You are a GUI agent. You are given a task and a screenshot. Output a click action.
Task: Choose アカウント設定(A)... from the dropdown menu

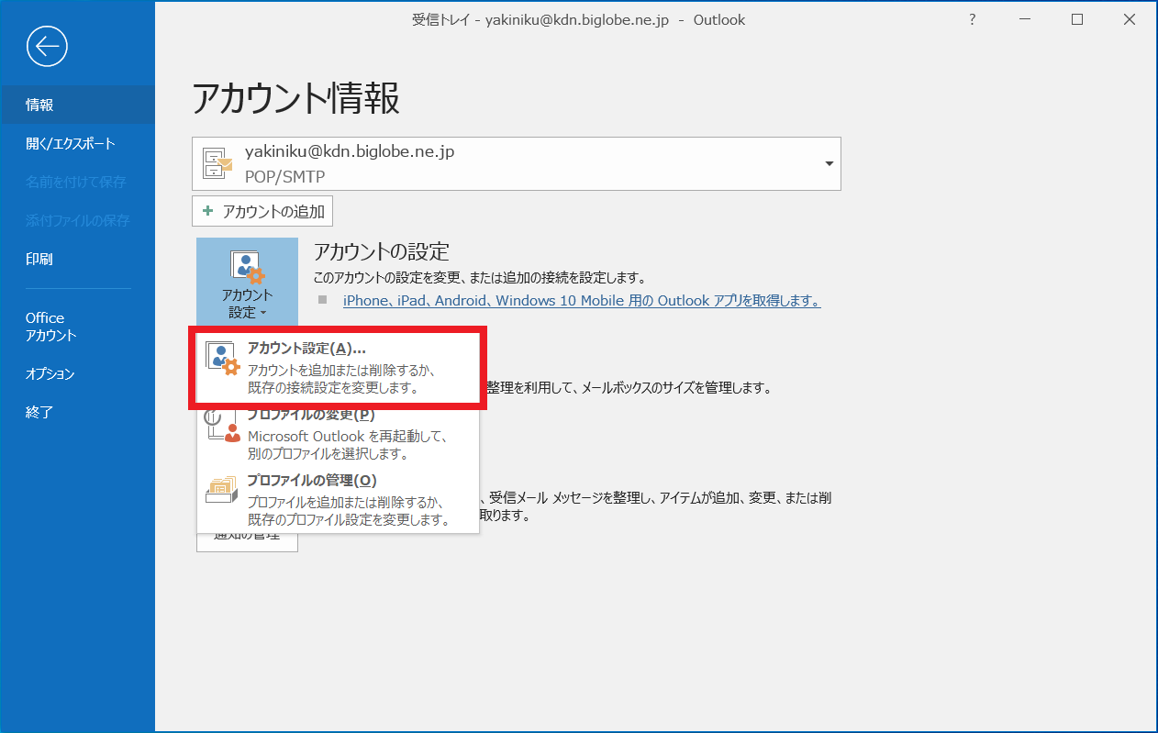click(x=338, y=367)
